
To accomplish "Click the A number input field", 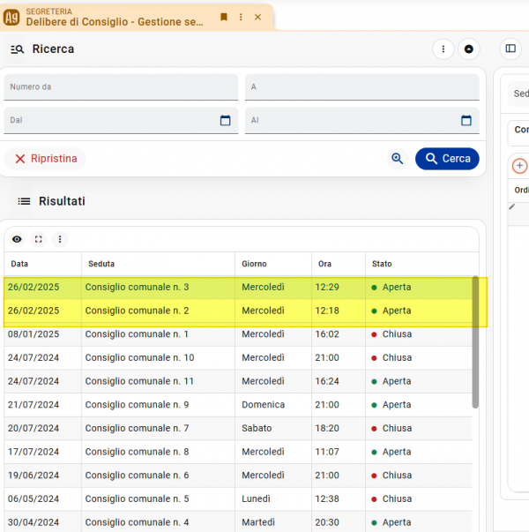I will 361,87.
